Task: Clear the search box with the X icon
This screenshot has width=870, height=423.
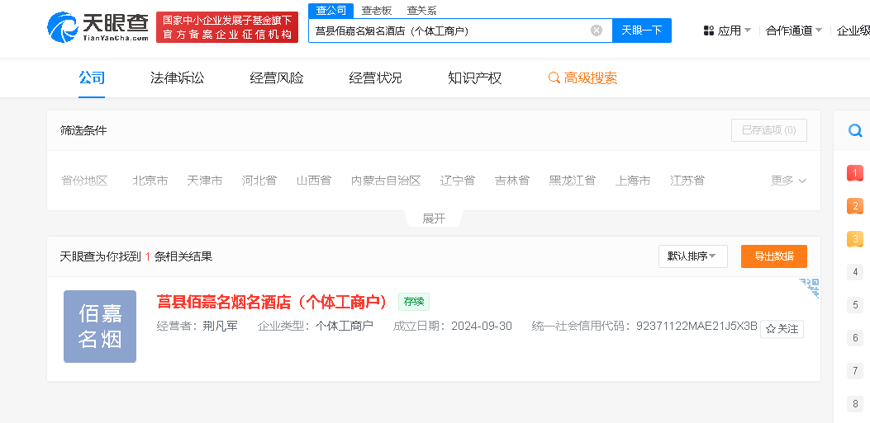Action: pyautogui.click(x=597, y=31)
